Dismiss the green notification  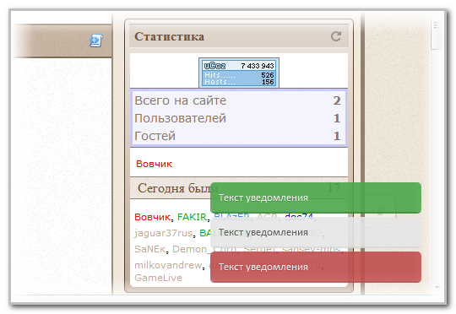coord(316,198)
